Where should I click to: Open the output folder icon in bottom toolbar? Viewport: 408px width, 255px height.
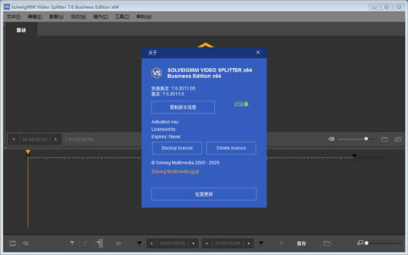327,243
